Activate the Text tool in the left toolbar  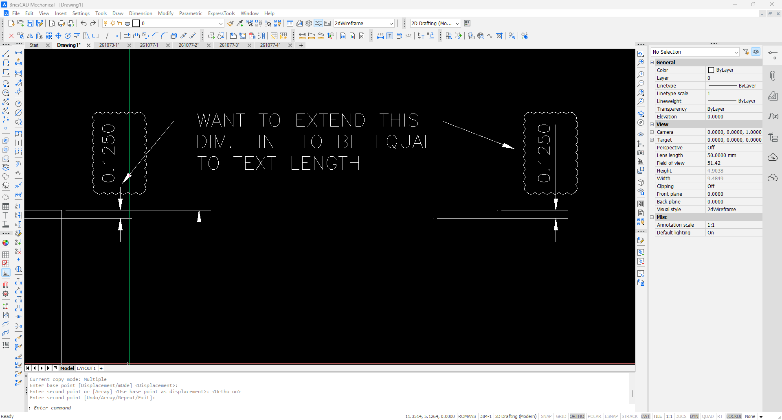pyautogui.click(x=6, y=216)
